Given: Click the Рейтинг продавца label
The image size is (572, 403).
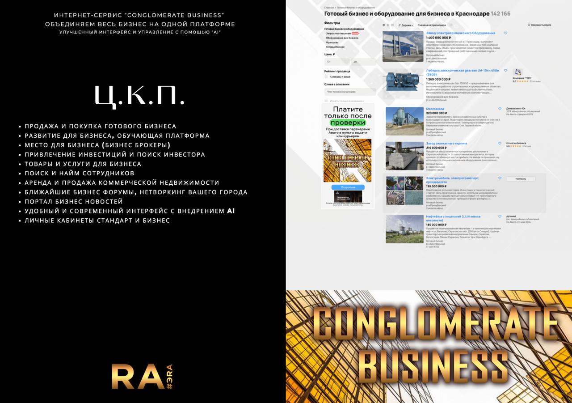Looking at the screenshot, I should [337, 71].
